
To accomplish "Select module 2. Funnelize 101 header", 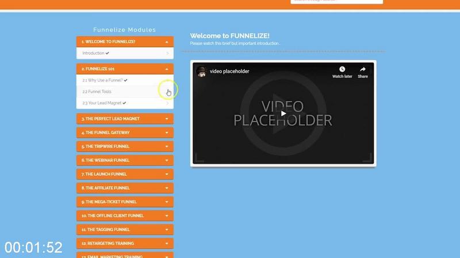I will 125,69.
